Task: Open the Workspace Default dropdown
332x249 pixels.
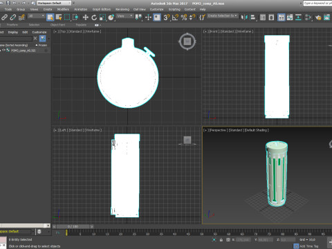Action: tap(54, 3)
